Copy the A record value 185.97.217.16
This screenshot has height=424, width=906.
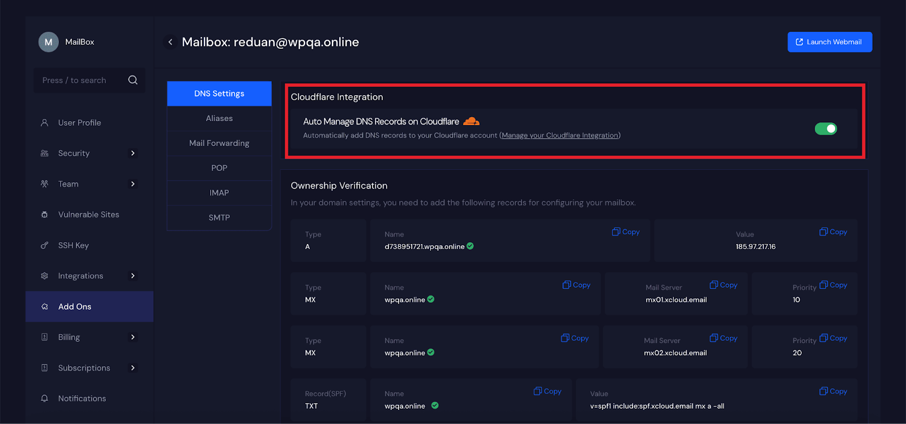(x=833, y=232)
